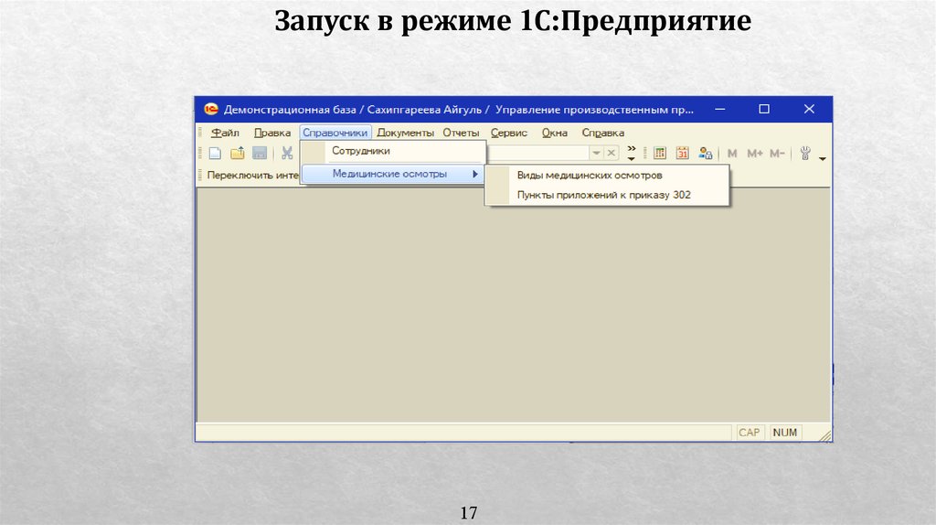Expand the search field dropdown arrow
Image resolution: width=936 pixels, height=525 pixels.
pos(596,154)
